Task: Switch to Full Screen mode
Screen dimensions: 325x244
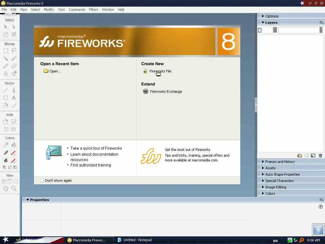Action: point(16,181)
